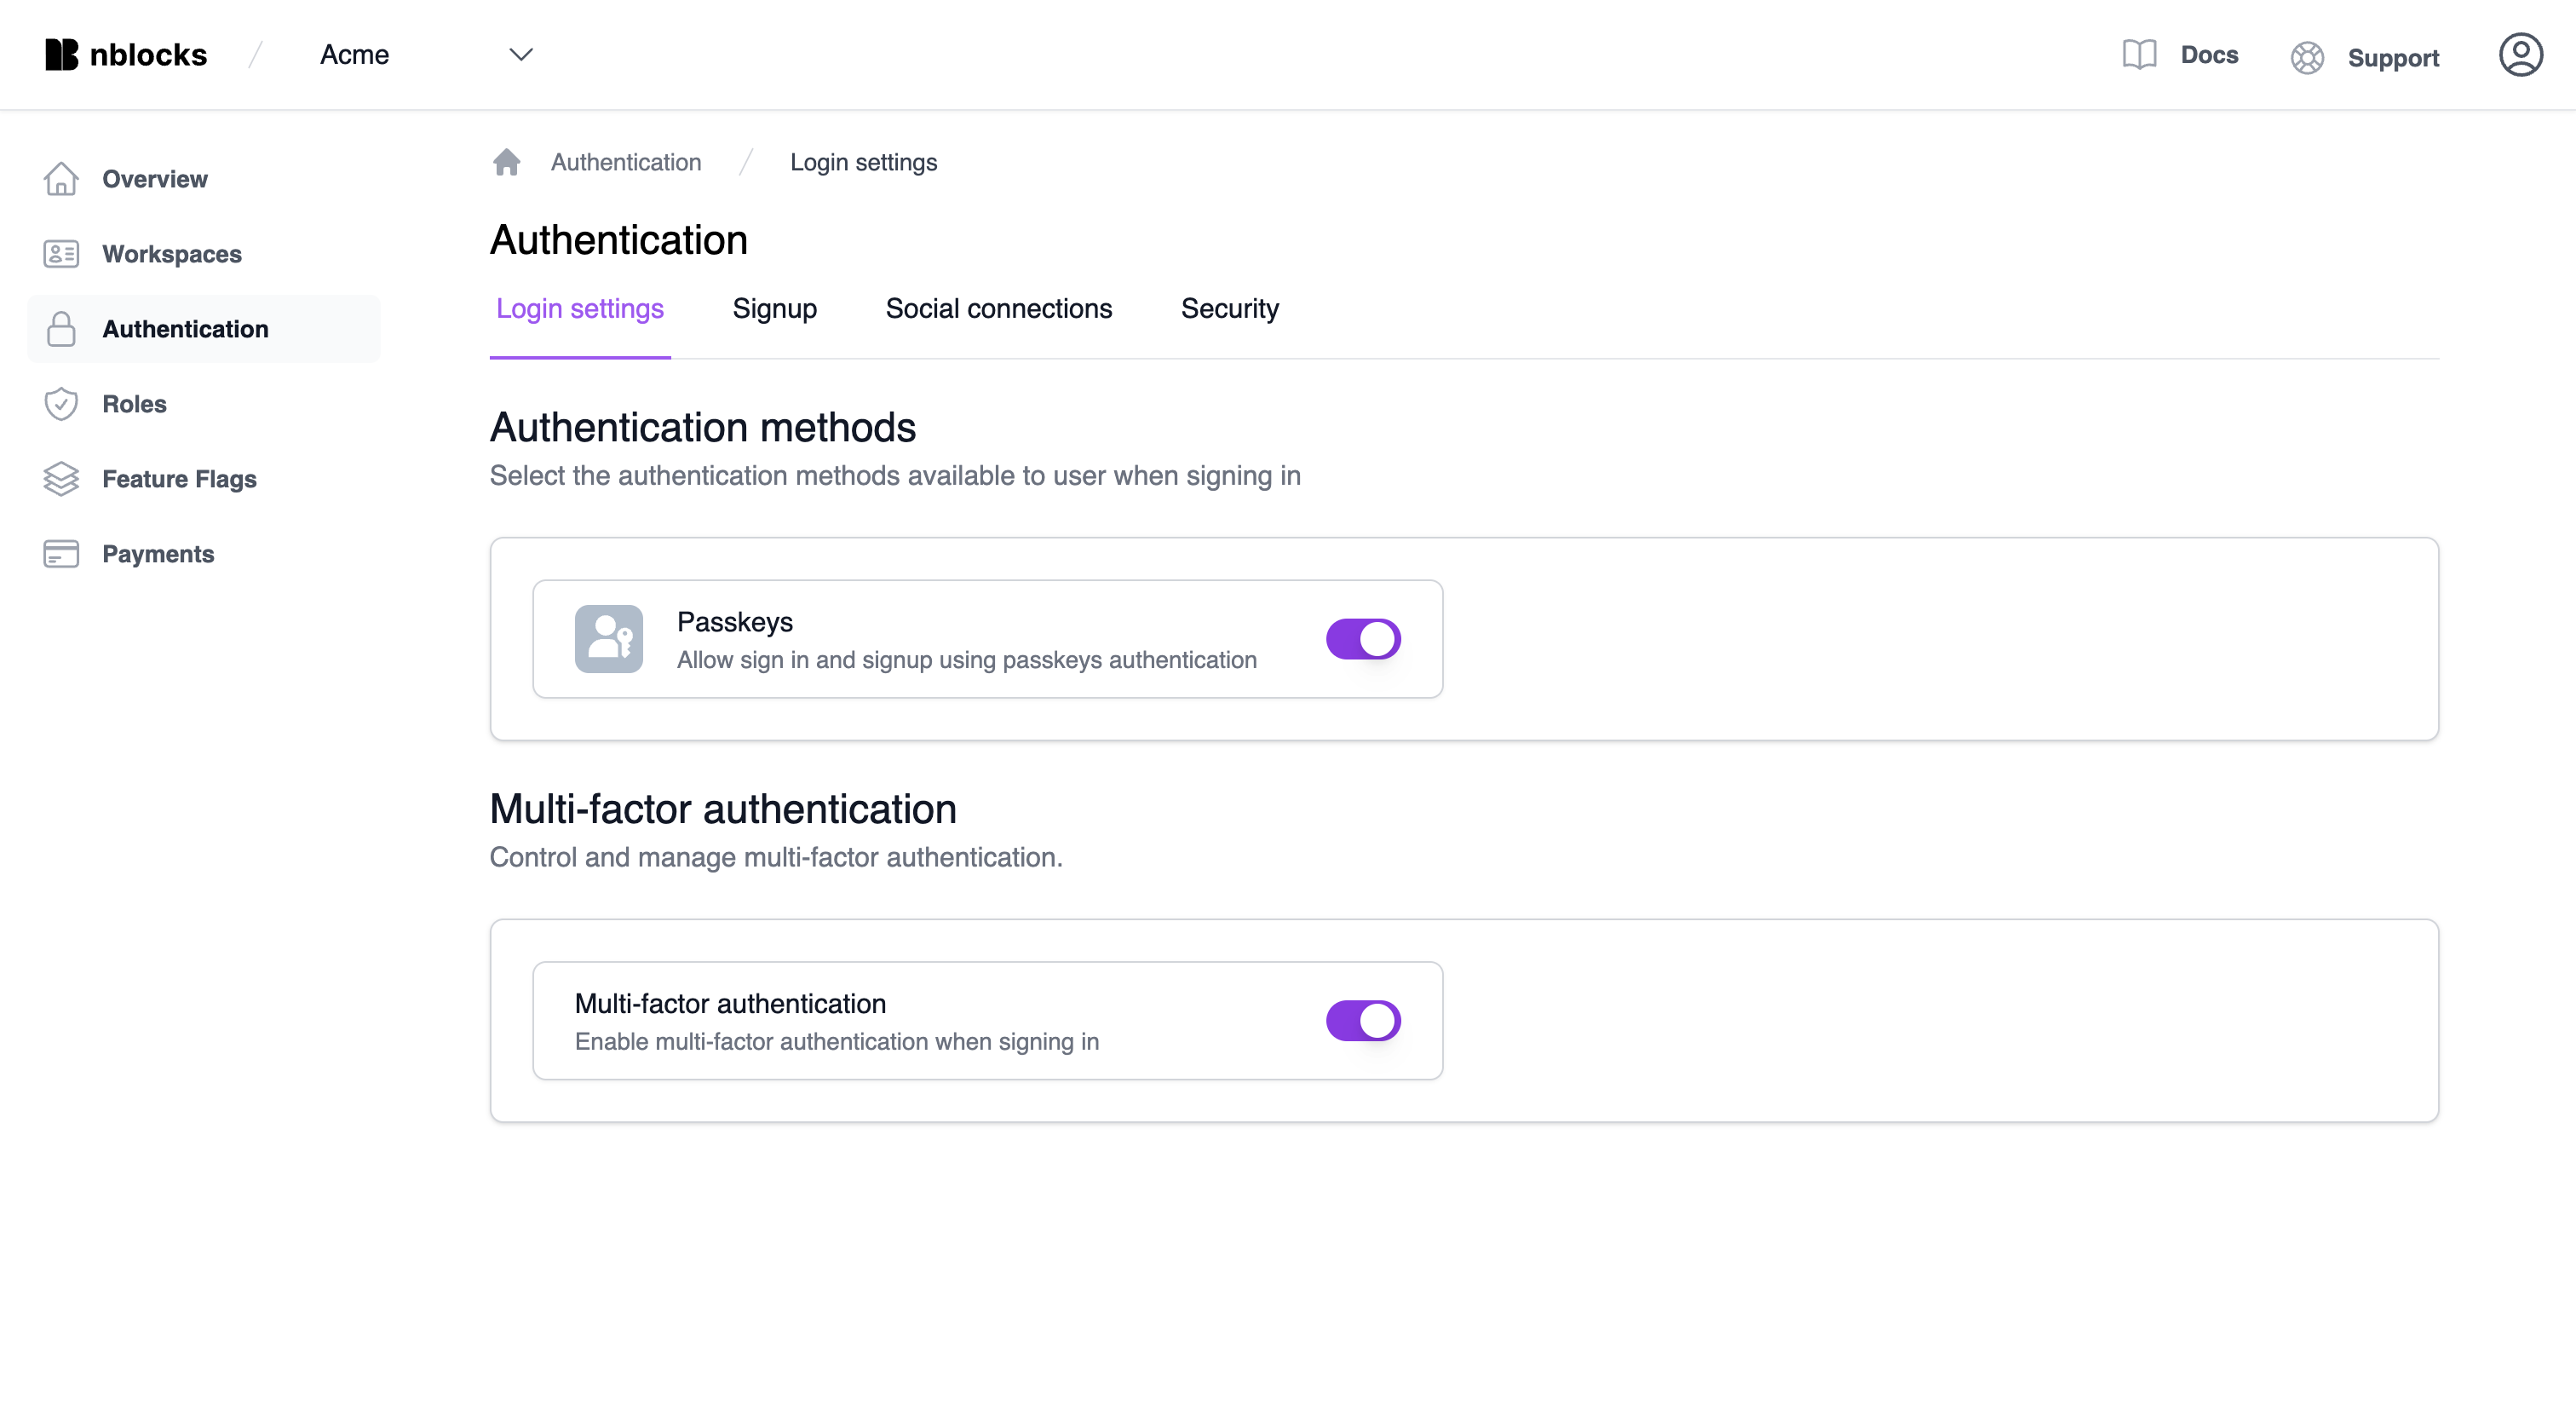Click the home breadcrumb icon

click(x=505, y=162)
